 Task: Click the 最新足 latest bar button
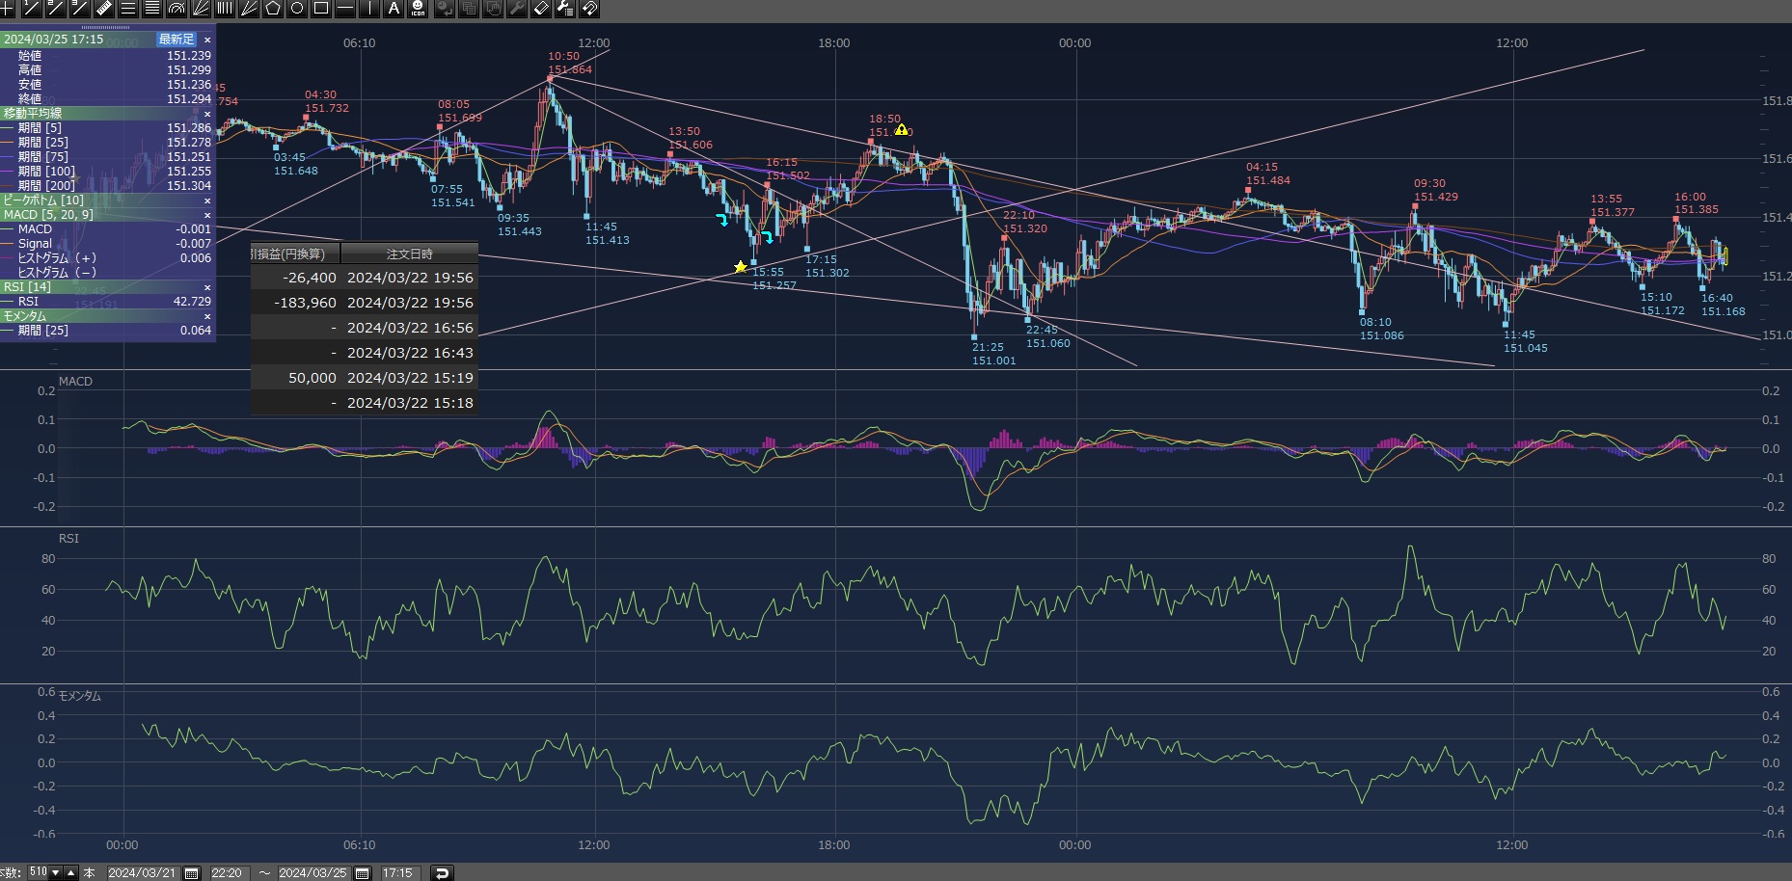tap(176, 40)
